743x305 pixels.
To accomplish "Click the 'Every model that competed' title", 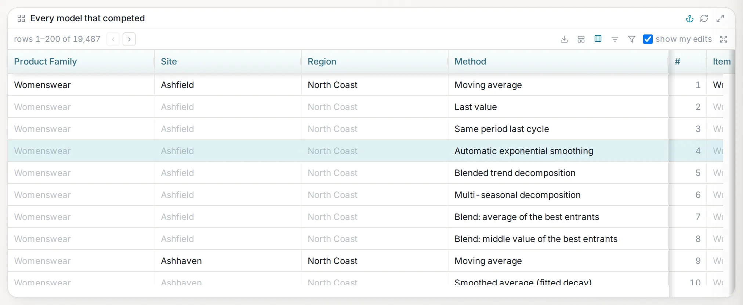I will click(87, 18).
